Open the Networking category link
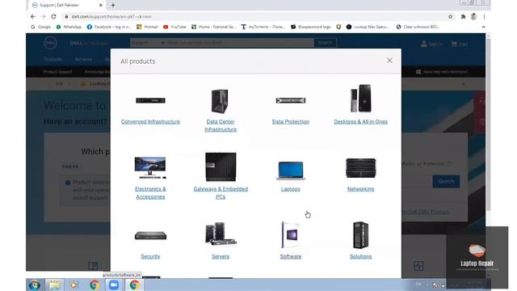 361,189
